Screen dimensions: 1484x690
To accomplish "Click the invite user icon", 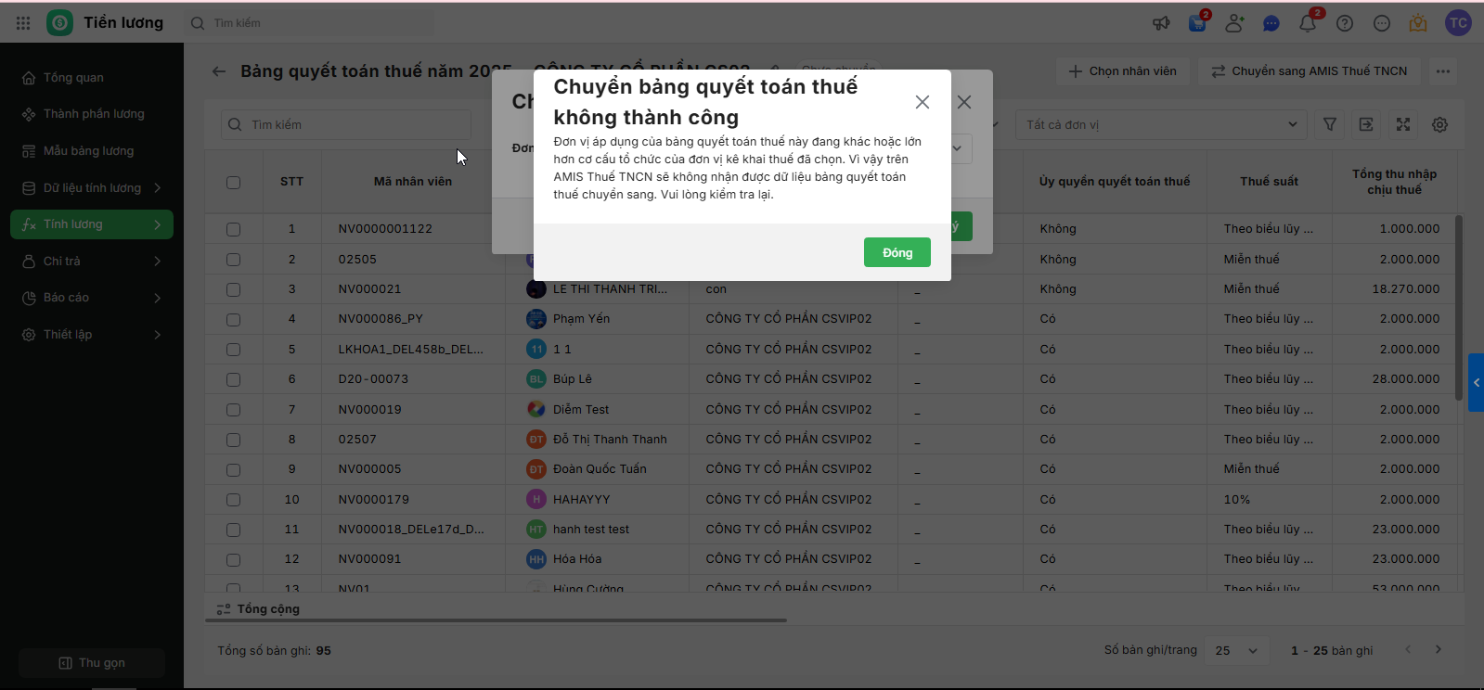I will click(x=1234, y=23).
